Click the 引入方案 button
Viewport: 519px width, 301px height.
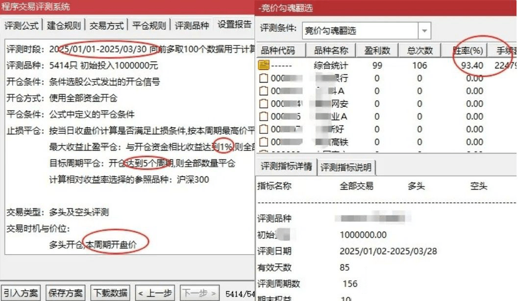coord(21,293)
